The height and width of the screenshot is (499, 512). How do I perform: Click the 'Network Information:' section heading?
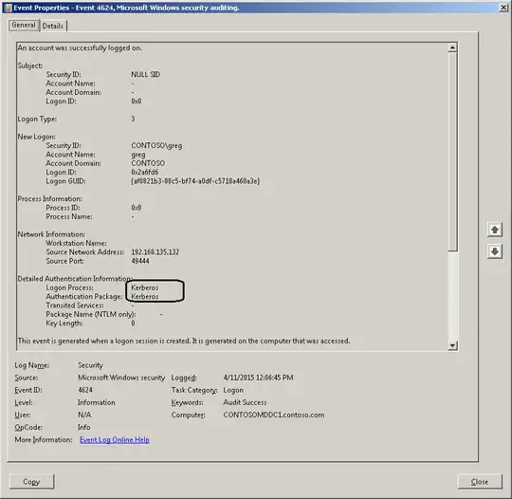[51, 234]
